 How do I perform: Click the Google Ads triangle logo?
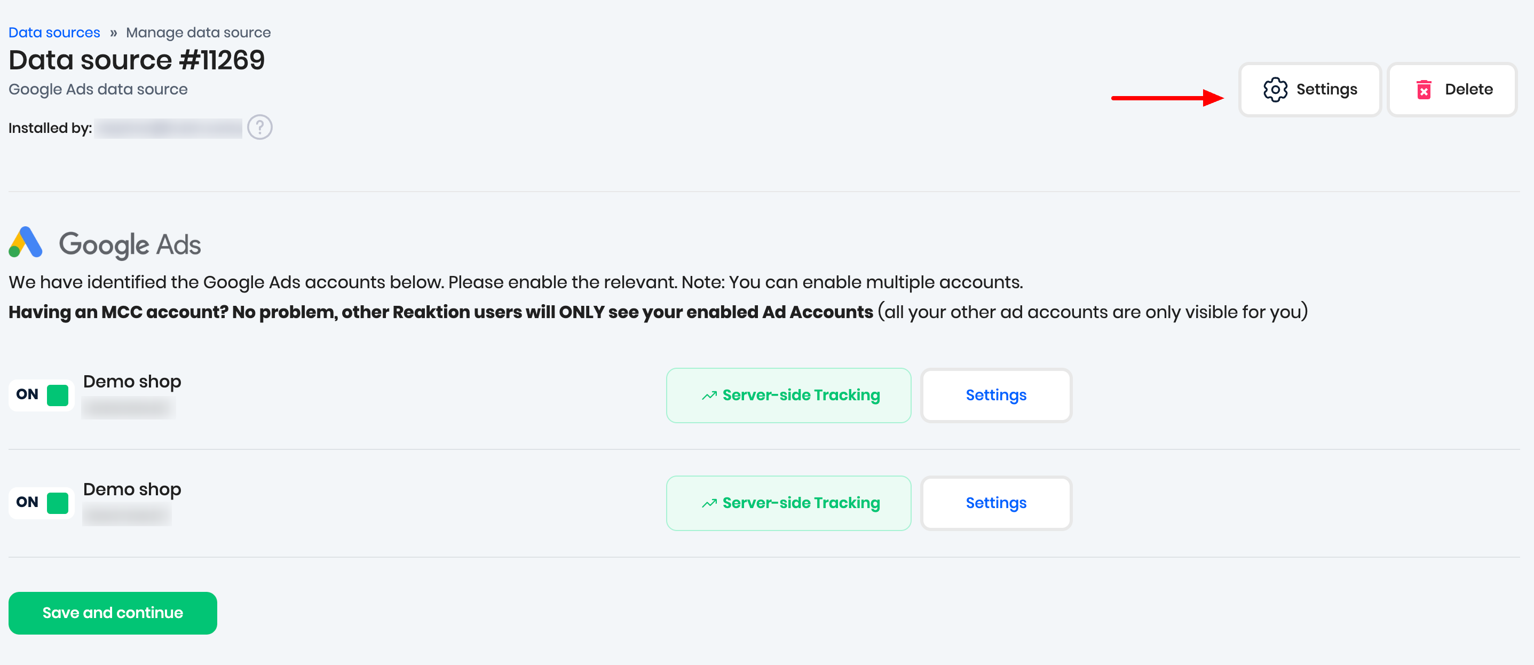click(x=26, y=242)
